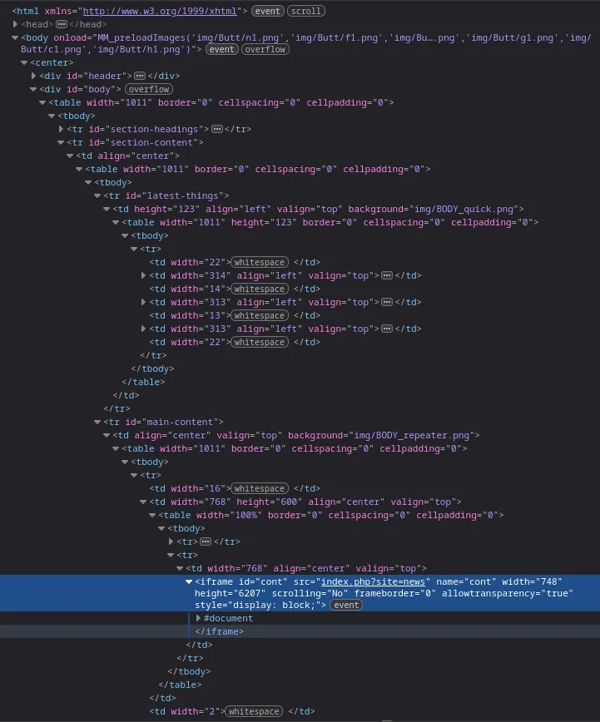Expand tr id="section-headings"
This screenshot has height=722, width=600.
pyautogui.click(x=61, y=129)
